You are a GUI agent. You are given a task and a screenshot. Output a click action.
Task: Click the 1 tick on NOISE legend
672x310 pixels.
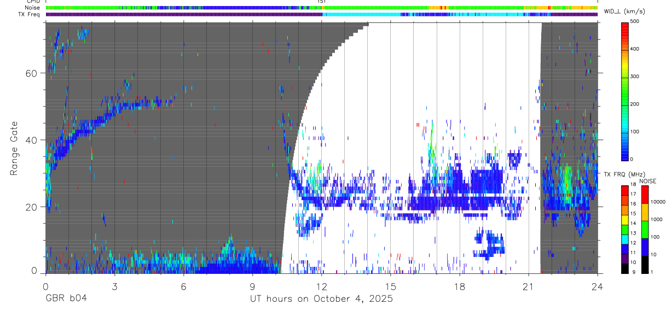tap(651, 272)
